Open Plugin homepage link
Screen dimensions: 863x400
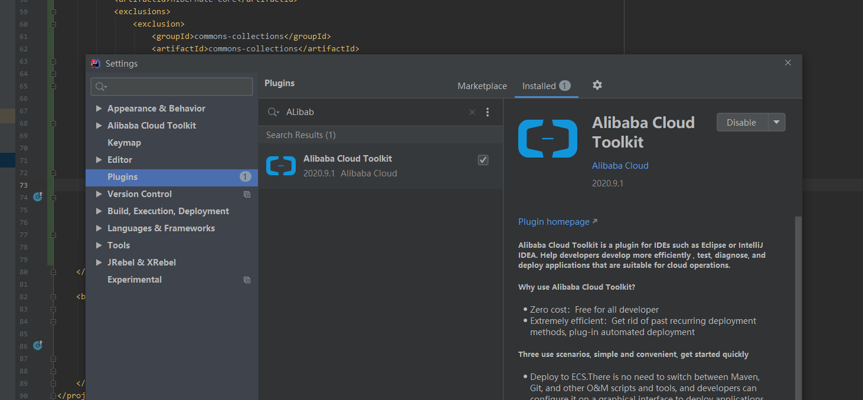pyautogui.click(x=558, y=222)
